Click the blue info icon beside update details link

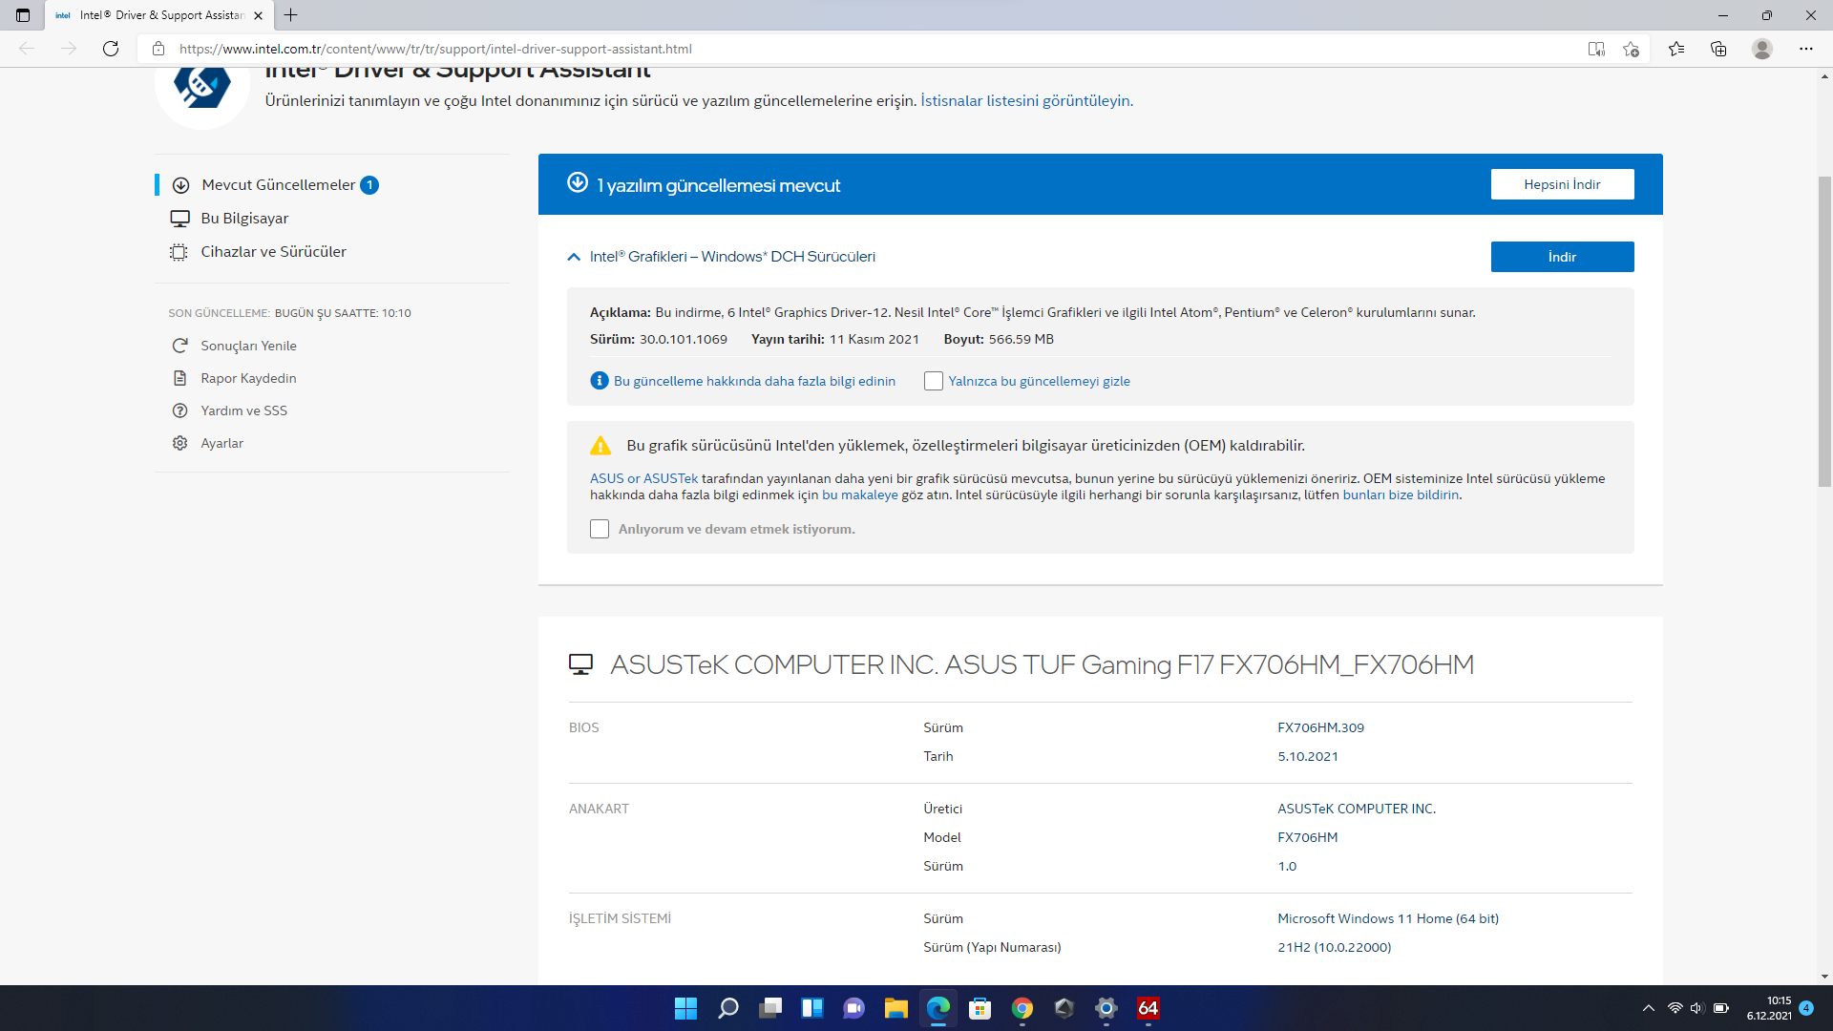[x=600, y=381]
